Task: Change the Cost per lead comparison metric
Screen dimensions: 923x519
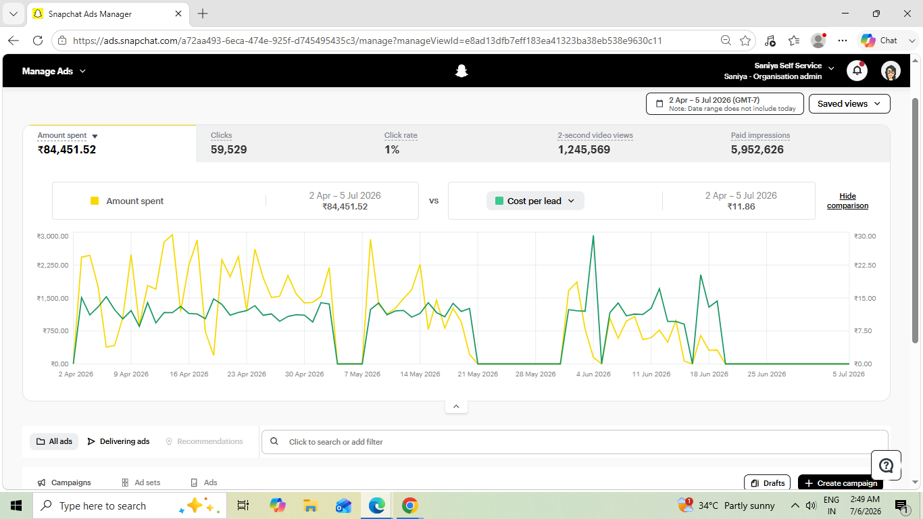Action: click(535, 201)
